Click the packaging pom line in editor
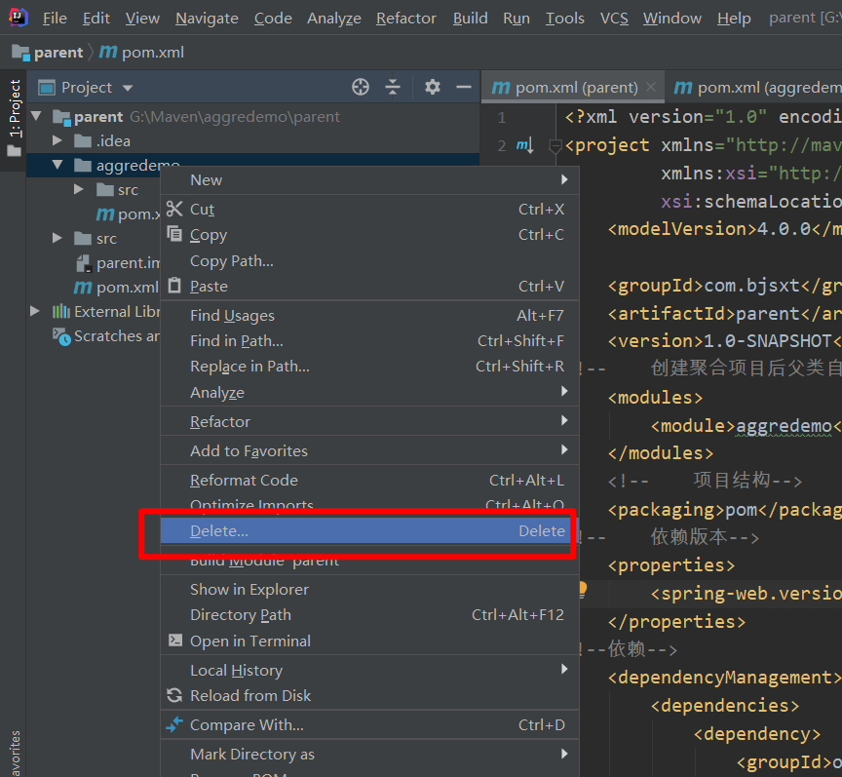 tap(725, 509)
